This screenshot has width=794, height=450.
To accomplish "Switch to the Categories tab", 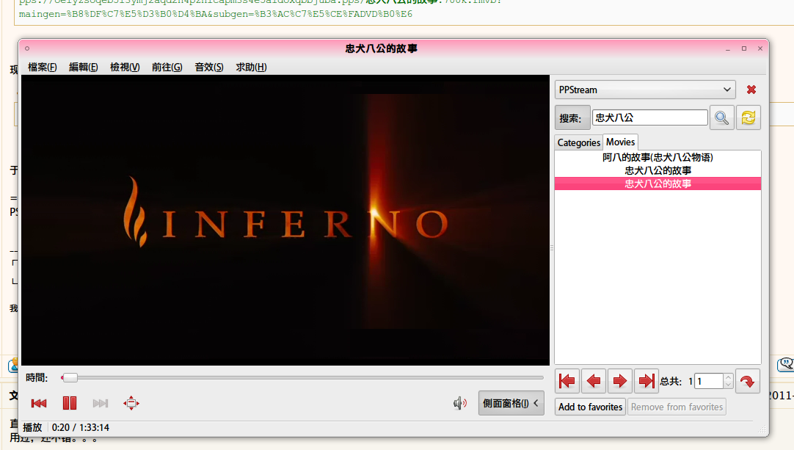I will pyautogui.click(x=579, y=143).
